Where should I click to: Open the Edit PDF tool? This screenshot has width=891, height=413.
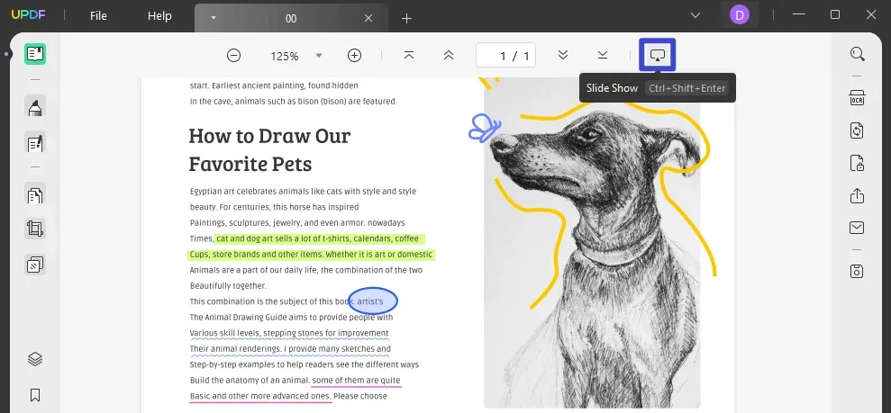pyautogui.click(x=35, y=143)
